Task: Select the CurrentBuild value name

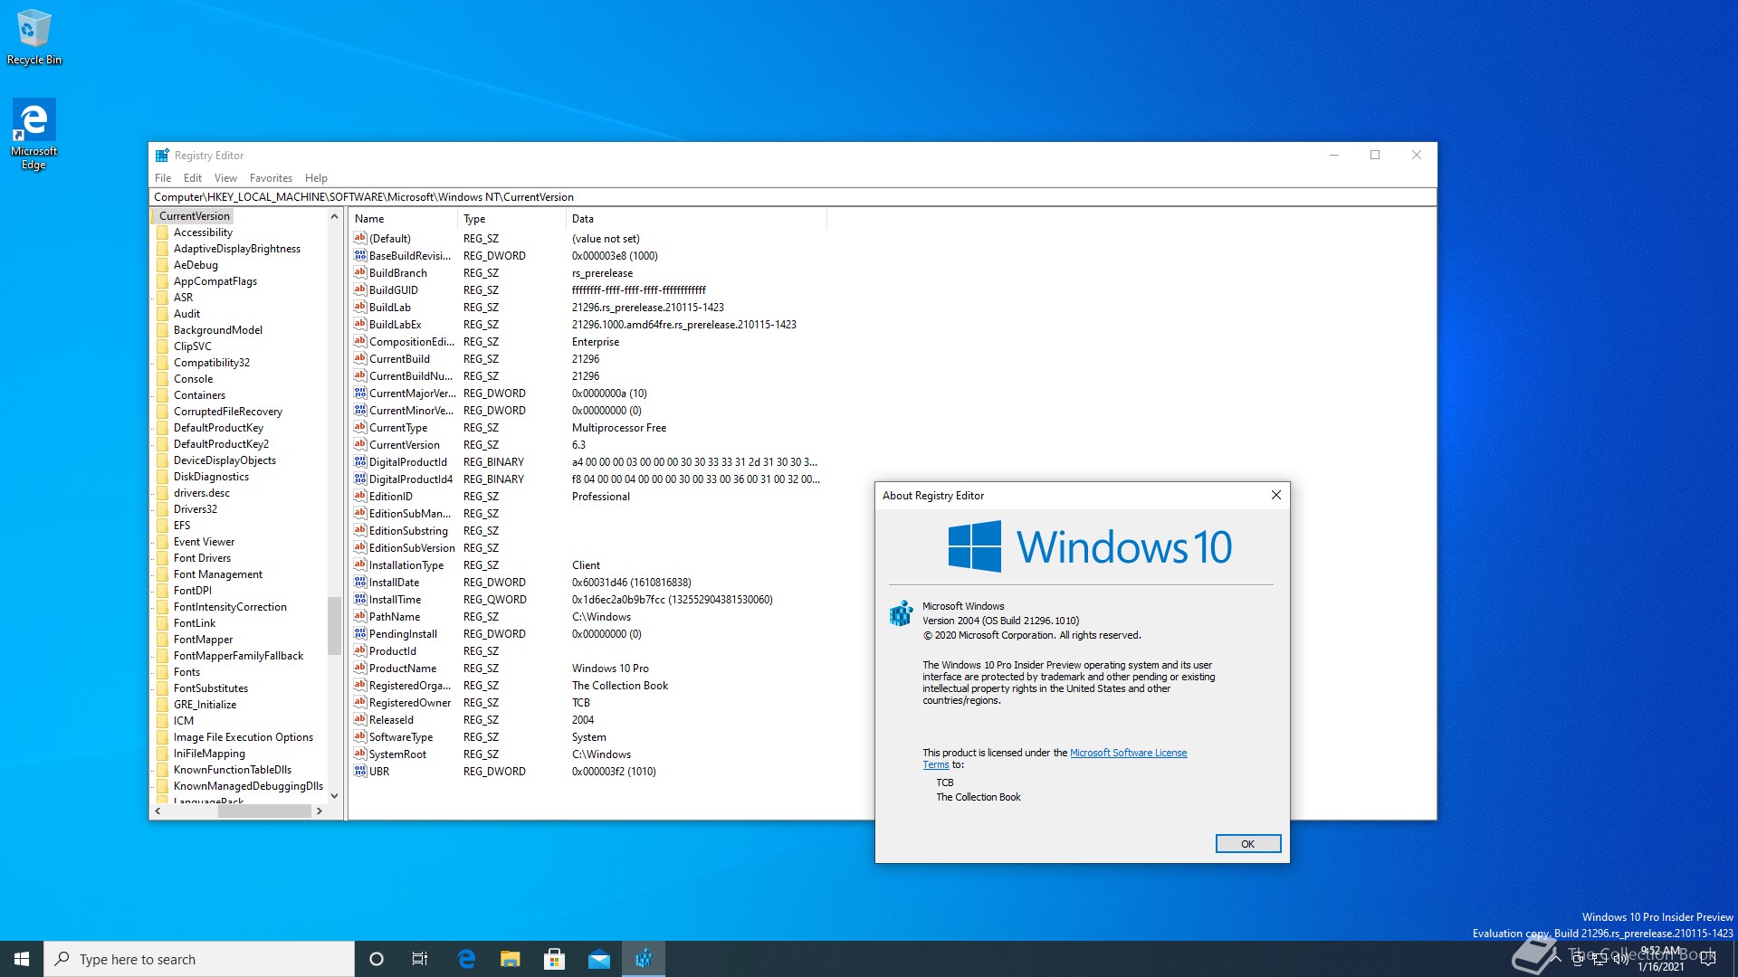Action: click(399, 359)
